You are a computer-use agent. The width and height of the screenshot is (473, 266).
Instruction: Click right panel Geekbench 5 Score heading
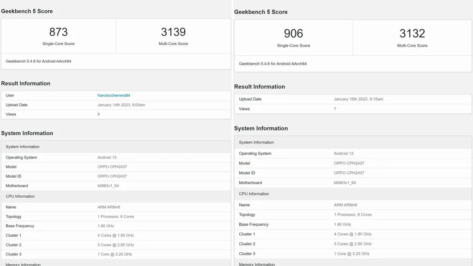point(261,12)
